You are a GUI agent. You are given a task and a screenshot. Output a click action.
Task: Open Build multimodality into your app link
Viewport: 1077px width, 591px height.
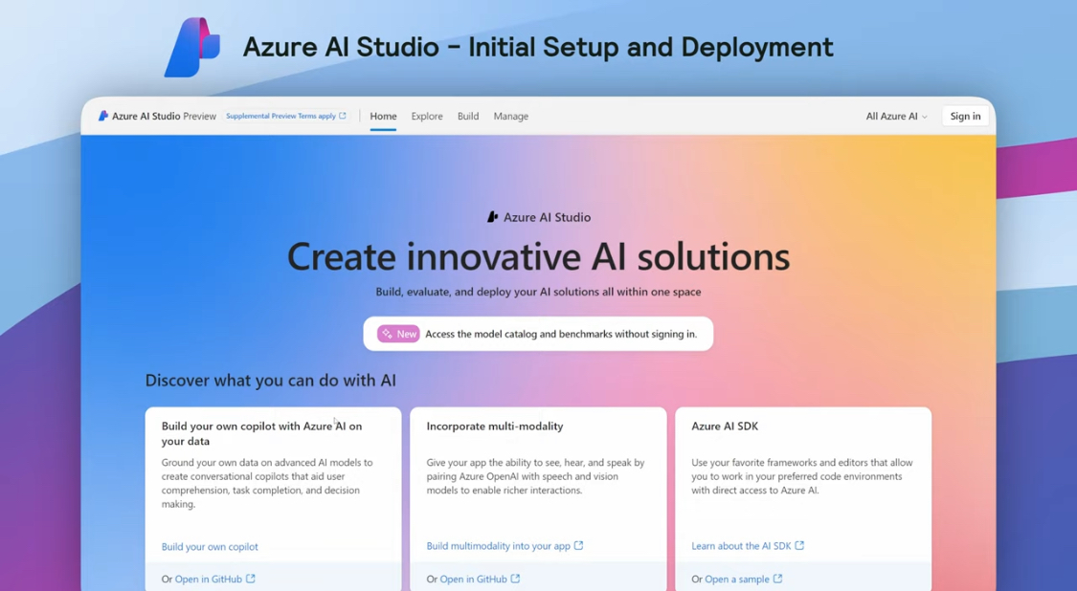coord(498,546)
